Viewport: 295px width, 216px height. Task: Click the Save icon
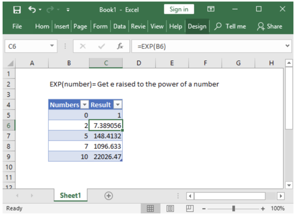[x=17, y=9]
